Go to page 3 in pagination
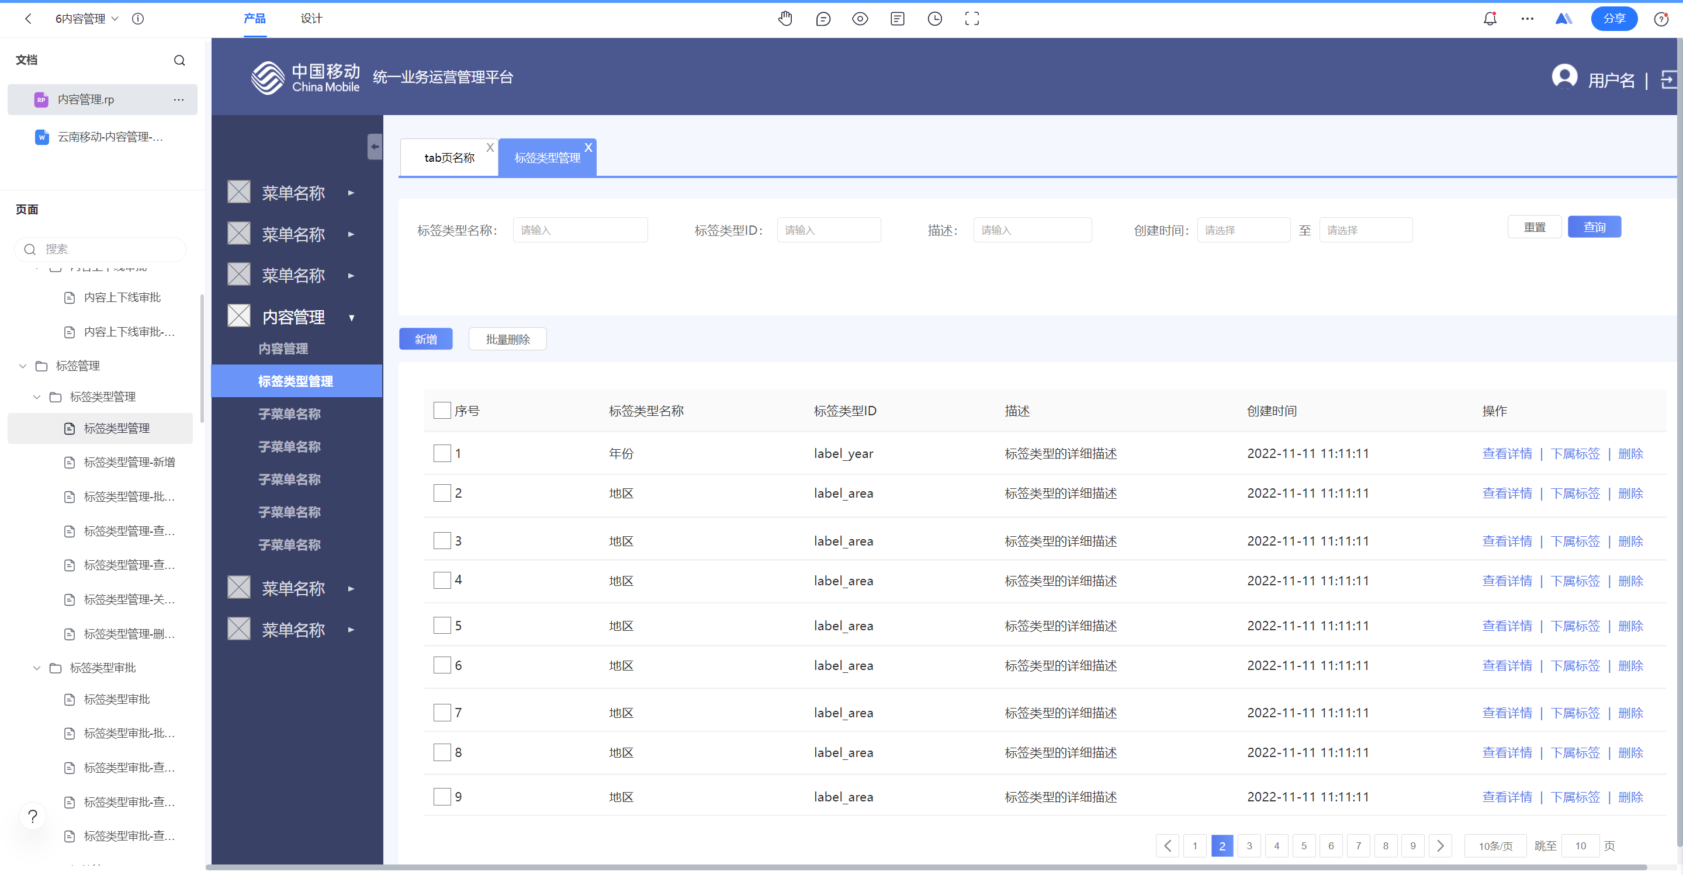The image size is (1683, 875). click(1249, 846)
